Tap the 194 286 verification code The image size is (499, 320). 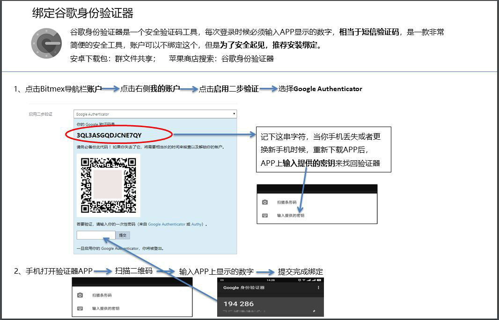[238, 304]
